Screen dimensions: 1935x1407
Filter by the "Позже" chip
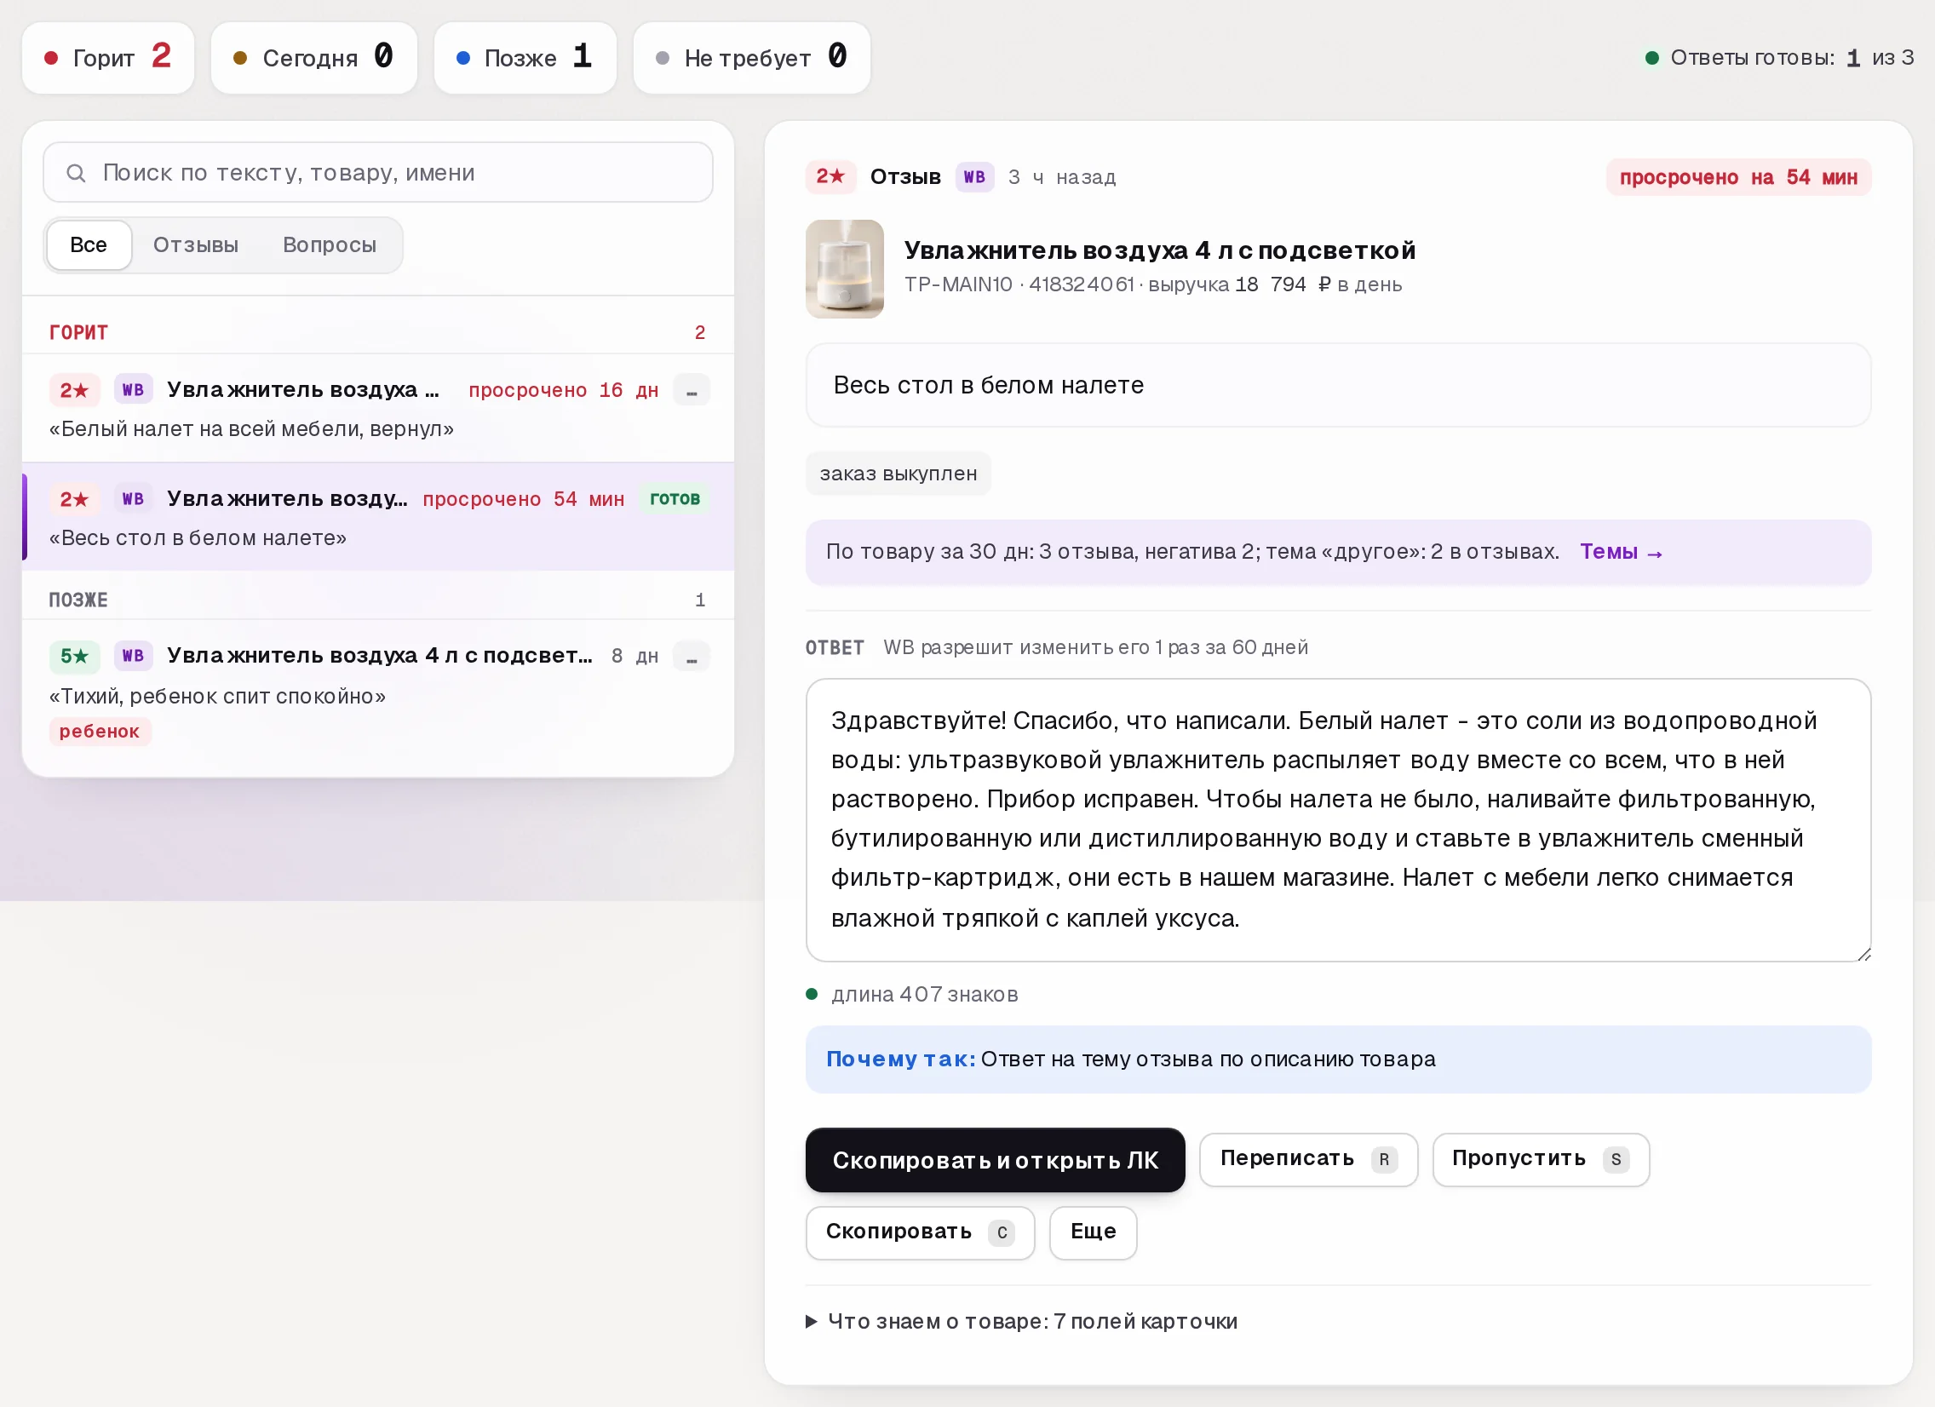[525, 58]
